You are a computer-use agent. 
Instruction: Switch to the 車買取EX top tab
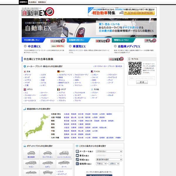click(43, 2)
